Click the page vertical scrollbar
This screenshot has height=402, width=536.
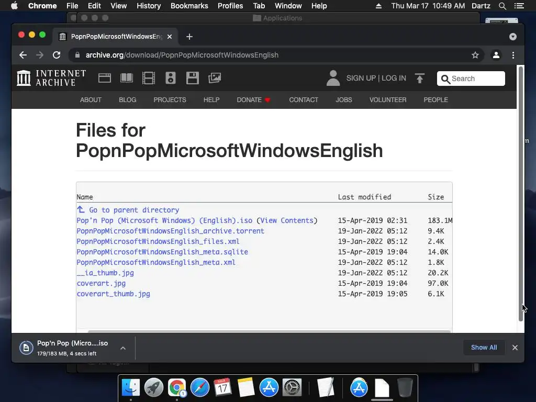521,194
